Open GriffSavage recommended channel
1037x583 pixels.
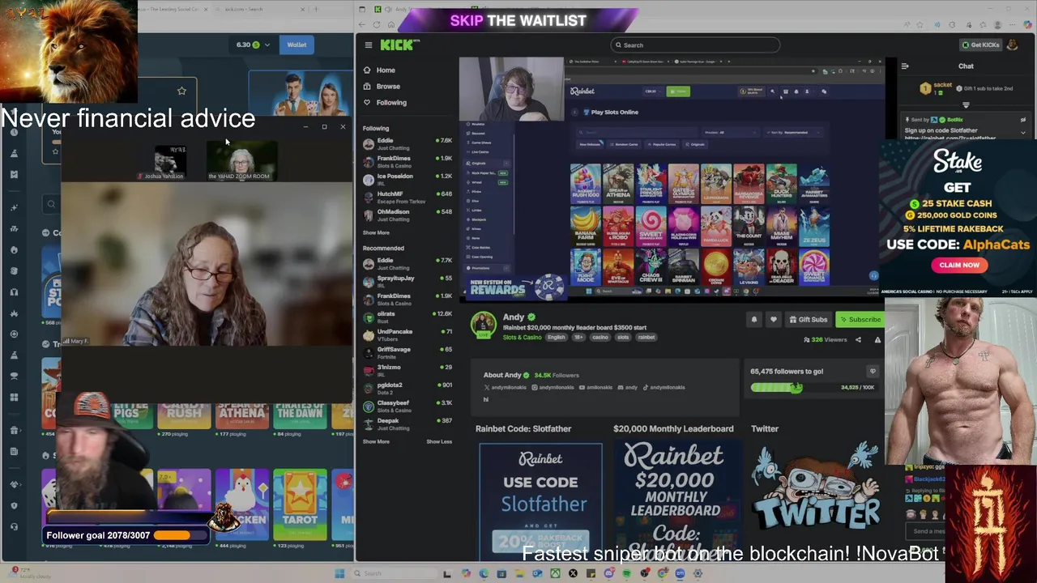(x=408, y=352)
